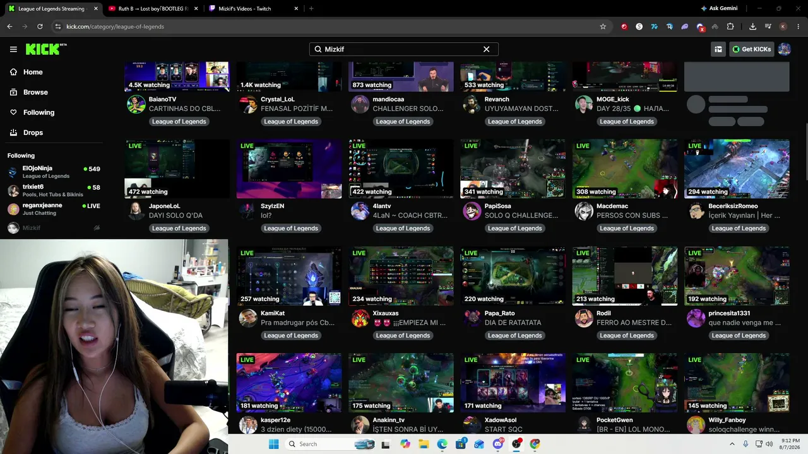Open Microsoft Edge from taskbar
Screen dimensions: 808x454
(x=443, y=444)
